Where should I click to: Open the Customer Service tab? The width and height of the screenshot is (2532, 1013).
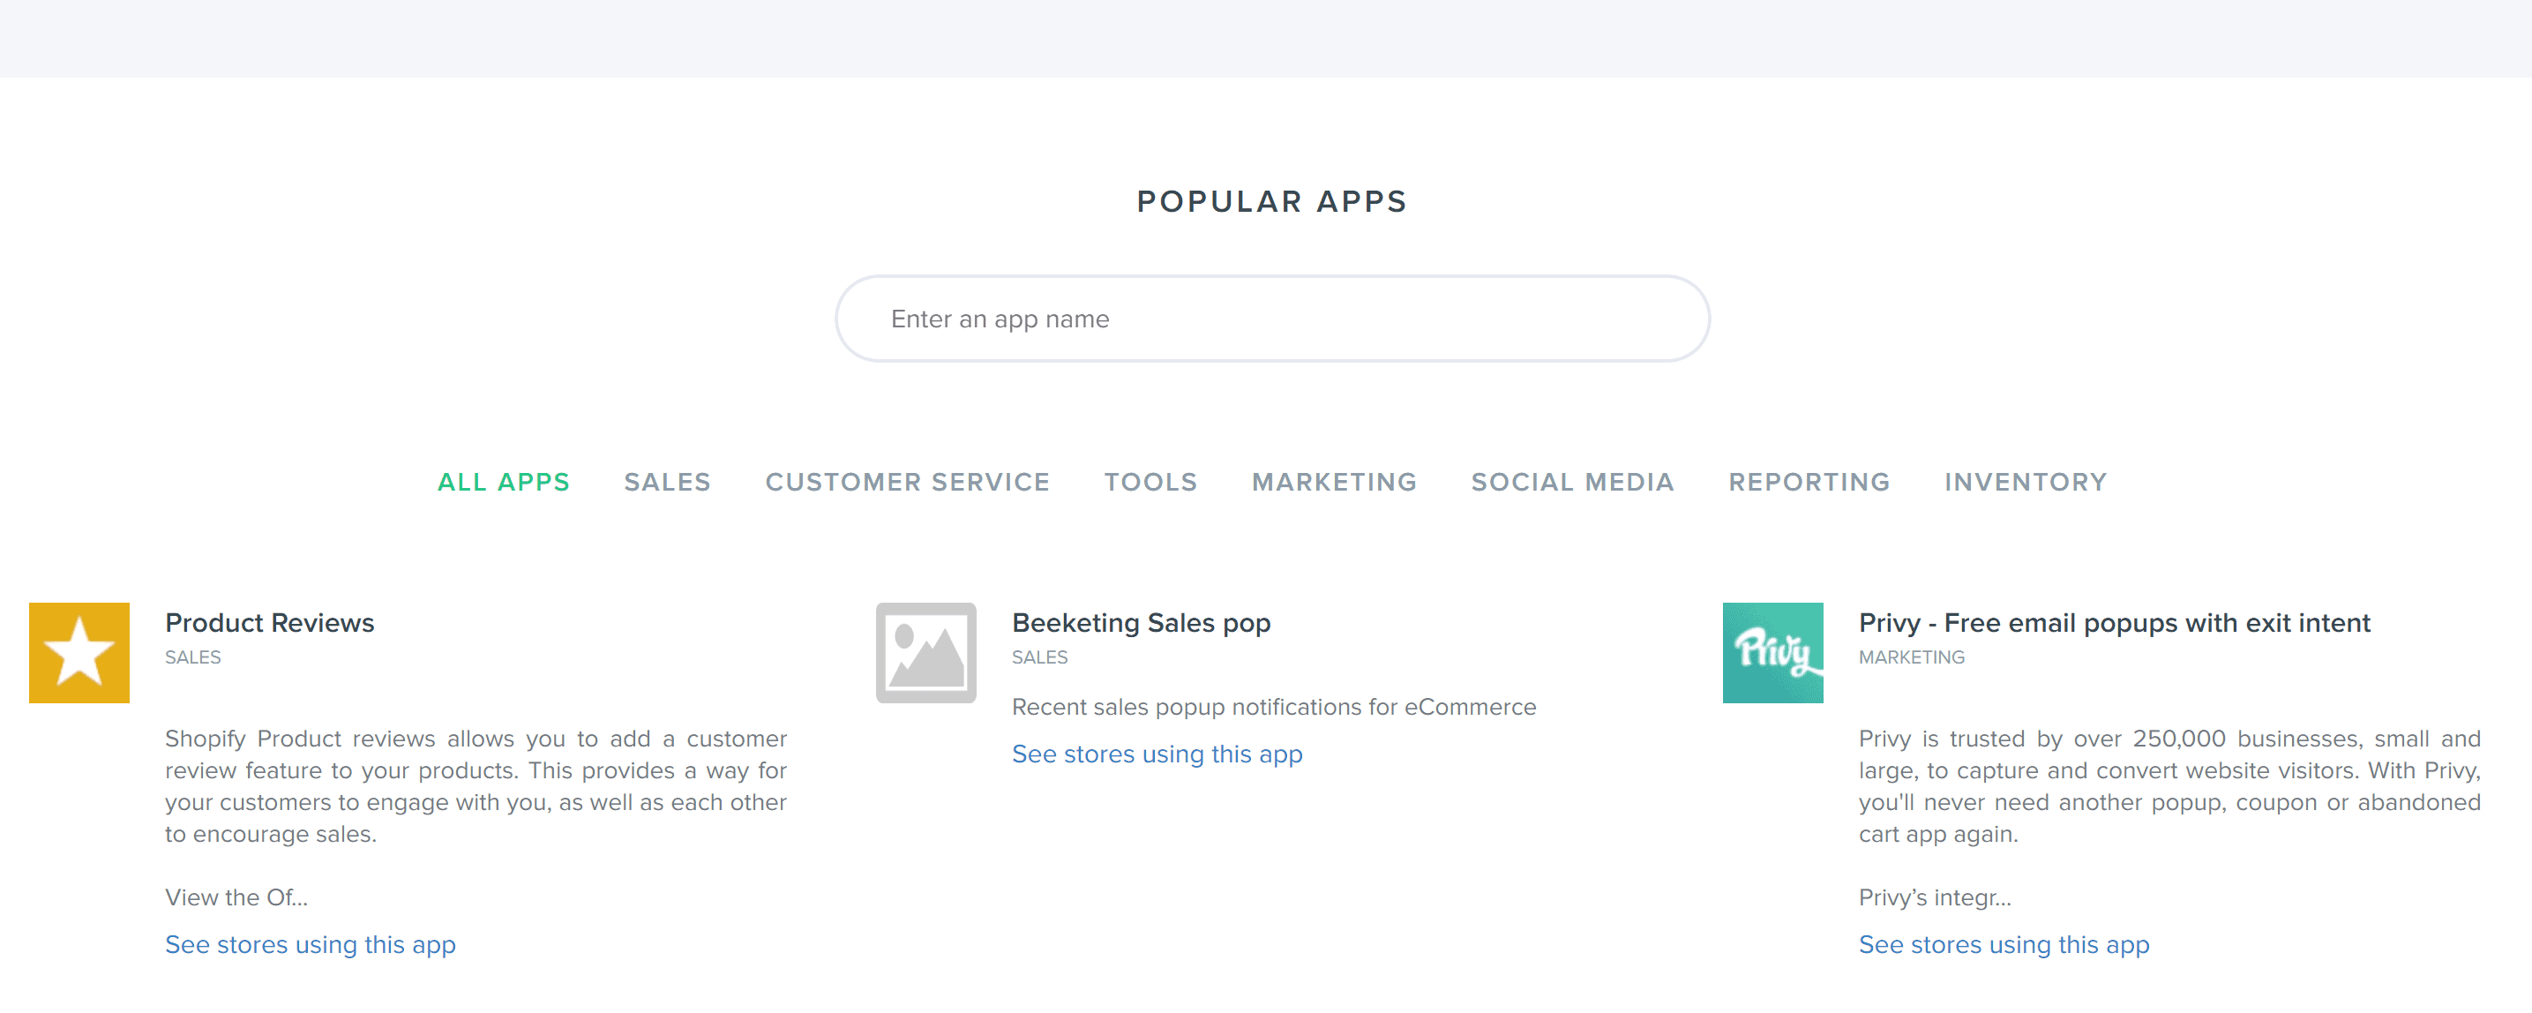pyautogui.click(x=907, y=482)
